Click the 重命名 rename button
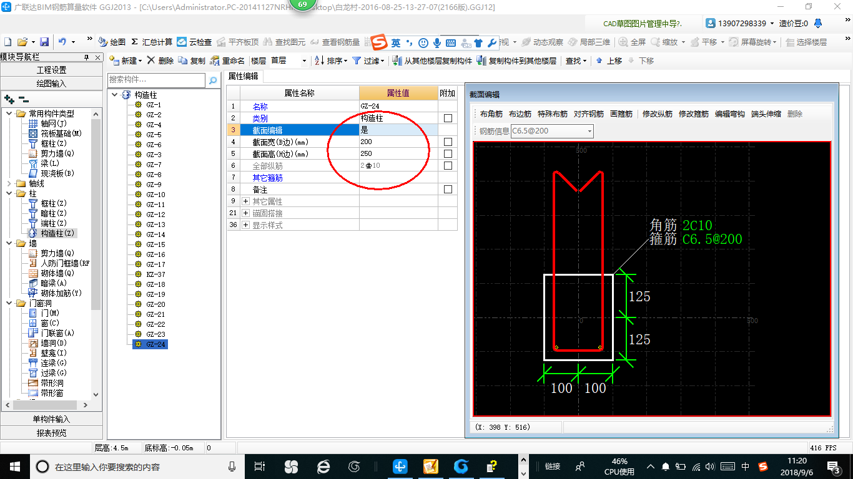This screenshot has width=853, height=479. point(228,60)
